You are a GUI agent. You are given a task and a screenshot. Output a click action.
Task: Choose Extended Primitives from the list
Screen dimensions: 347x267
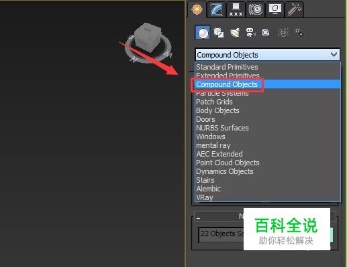click(x=268, y=76)
